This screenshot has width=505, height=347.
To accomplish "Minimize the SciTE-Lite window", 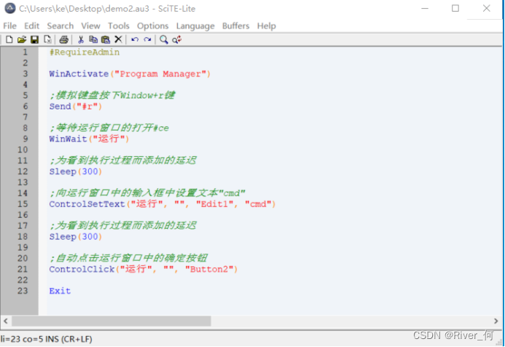I will pyautogui.click(x=425, y=8).
